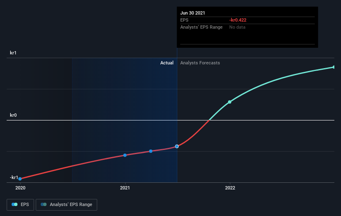
Task: Click the -kr0.422 EPS value in tooltip
Action: (x=238, y=20)
